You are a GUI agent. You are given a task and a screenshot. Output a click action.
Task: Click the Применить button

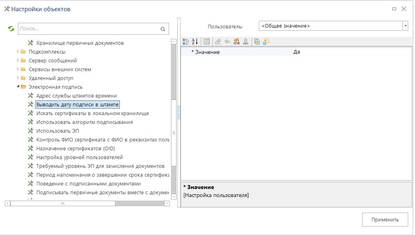pos(385,219)
